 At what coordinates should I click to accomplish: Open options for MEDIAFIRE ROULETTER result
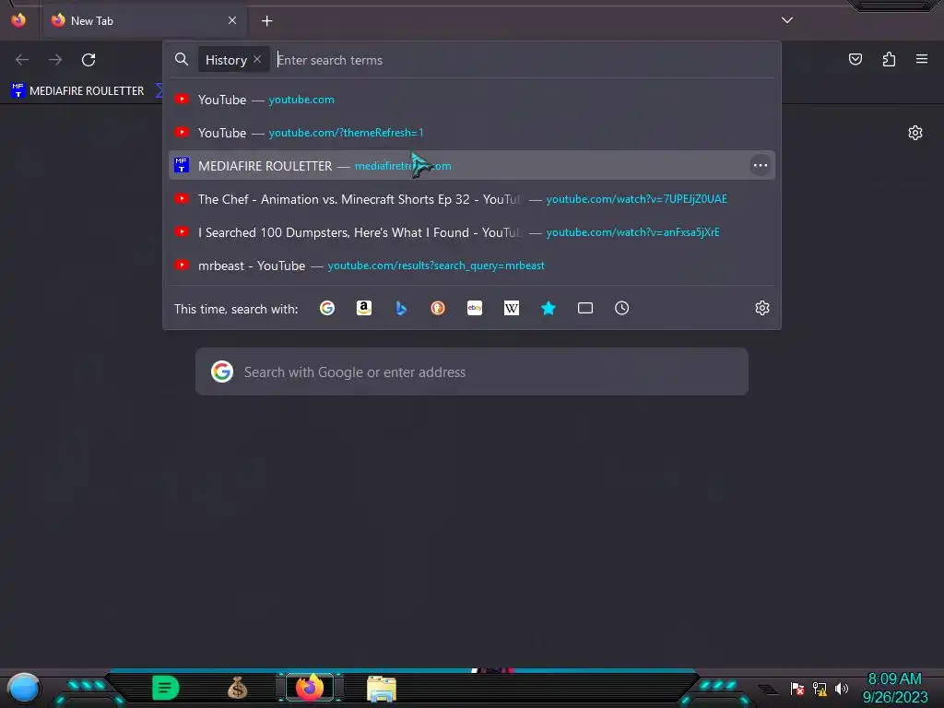(761, 166)
